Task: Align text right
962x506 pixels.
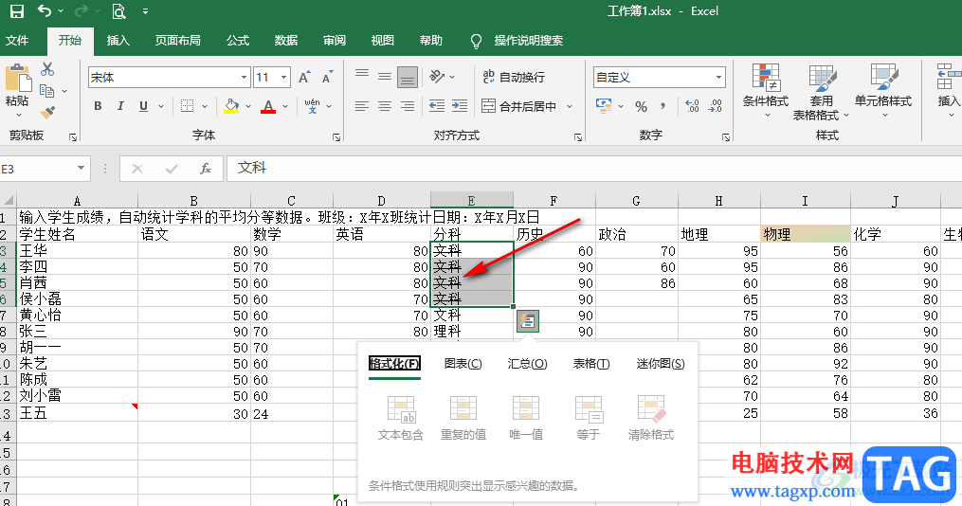Action: (408, 106)
